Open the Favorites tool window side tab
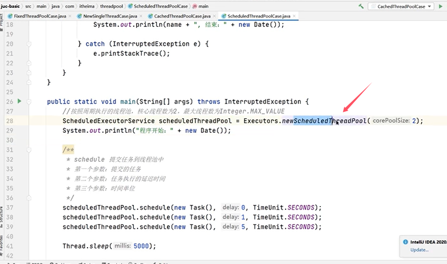447x264 pixels. click(2, 246)
